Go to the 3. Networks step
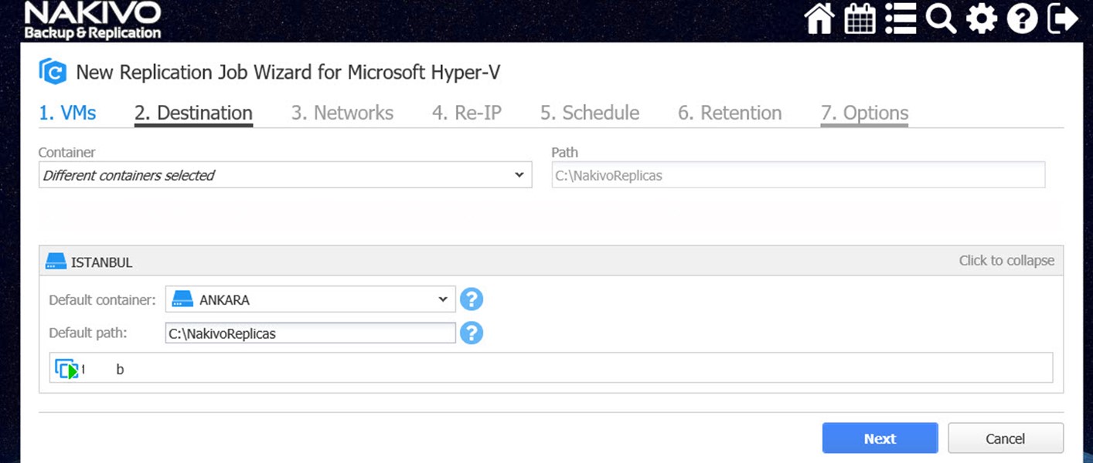1093x463 pixels. tap(342, 113)
